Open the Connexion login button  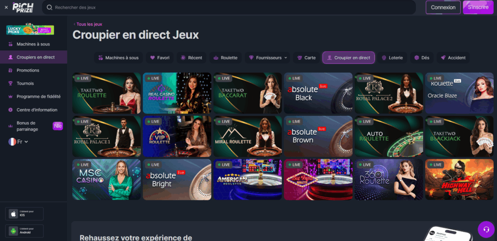point(443,7)
